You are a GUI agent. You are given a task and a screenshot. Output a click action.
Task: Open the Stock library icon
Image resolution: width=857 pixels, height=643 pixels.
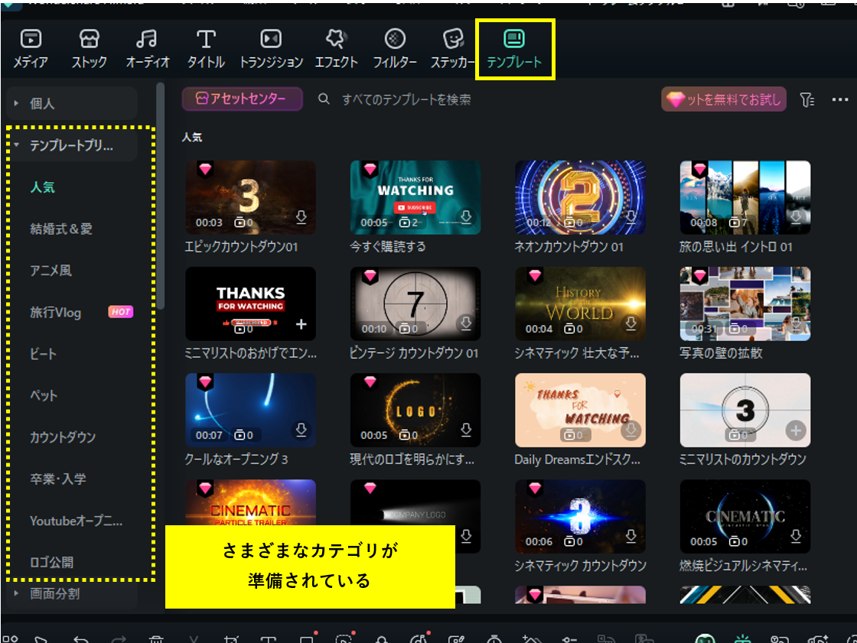pyautogui.click(x=90, y=39)
